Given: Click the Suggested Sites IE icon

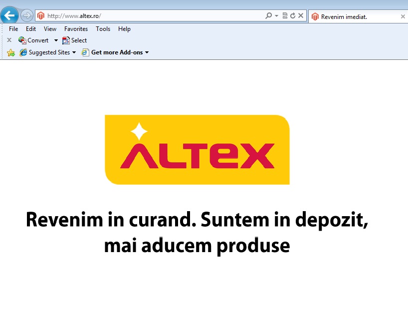Looking at the screenshot, I should [23, 52].
